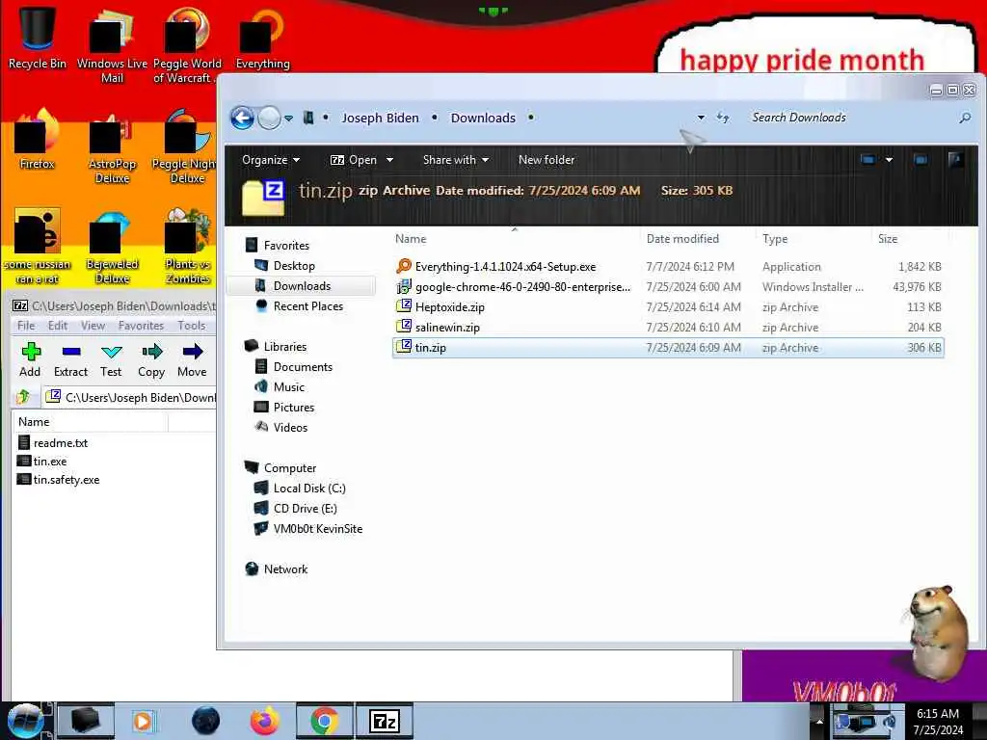Click the 7-Zip Add toolbar icon
This screenshot has height=740, width=987.
[30, 360]
